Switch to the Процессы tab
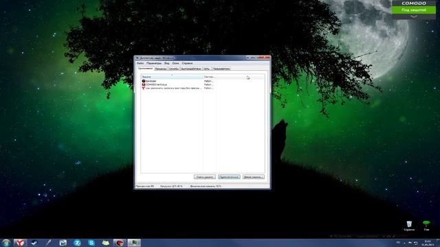Screen dimensions: 440x247 161,69
